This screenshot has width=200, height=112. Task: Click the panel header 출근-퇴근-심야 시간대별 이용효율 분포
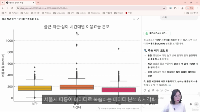[20, 19]
